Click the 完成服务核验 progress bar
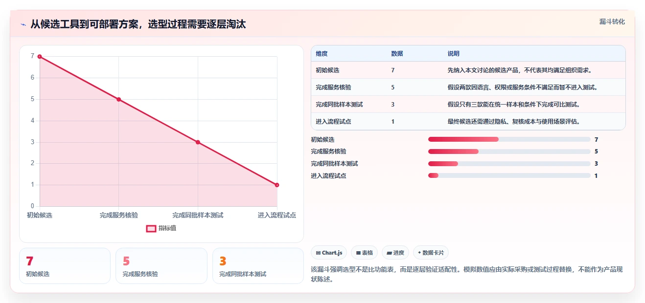Screen dimensions: 645x303 pyautogui.click(x=509, y=151)
